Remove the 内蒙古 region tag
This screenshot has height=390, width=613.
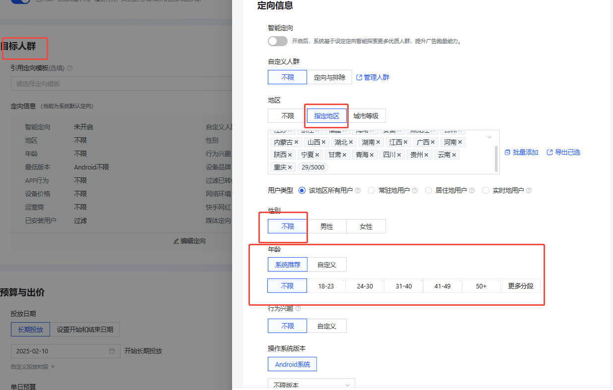pos(296,142)
